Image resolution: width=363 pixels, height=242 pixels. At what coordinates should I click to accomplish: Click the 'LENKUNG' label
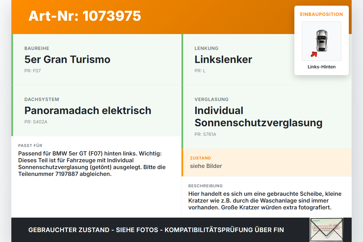click(206, 49)
